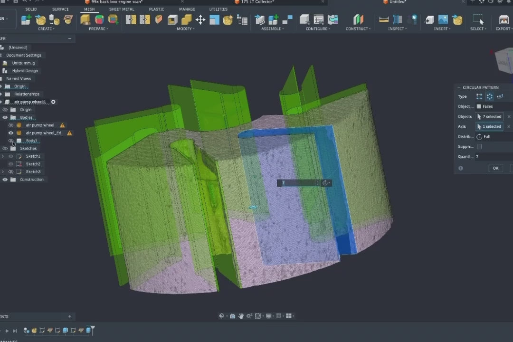Viewport: 513px width, 342px height.
Task: Open the CREATE dropdown menu
Action: [x=46, y=29]
